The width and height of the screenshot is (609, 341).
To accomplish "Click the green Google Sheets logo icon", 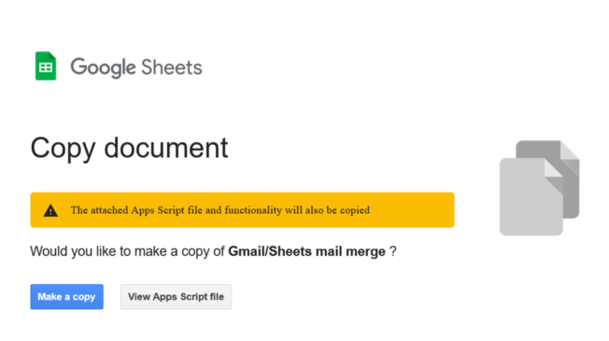I will click(46, 66).
